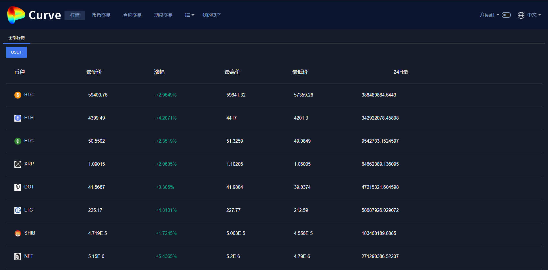Expand the test1 account dropdown
The height and width of the screenshot is (270, 548).
(490, 15)
